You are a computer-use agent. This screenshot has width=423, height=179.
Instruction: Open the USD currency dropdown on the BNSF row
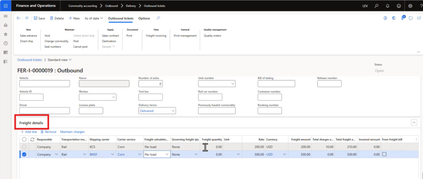pyautogui.click(x=285, y=155)
